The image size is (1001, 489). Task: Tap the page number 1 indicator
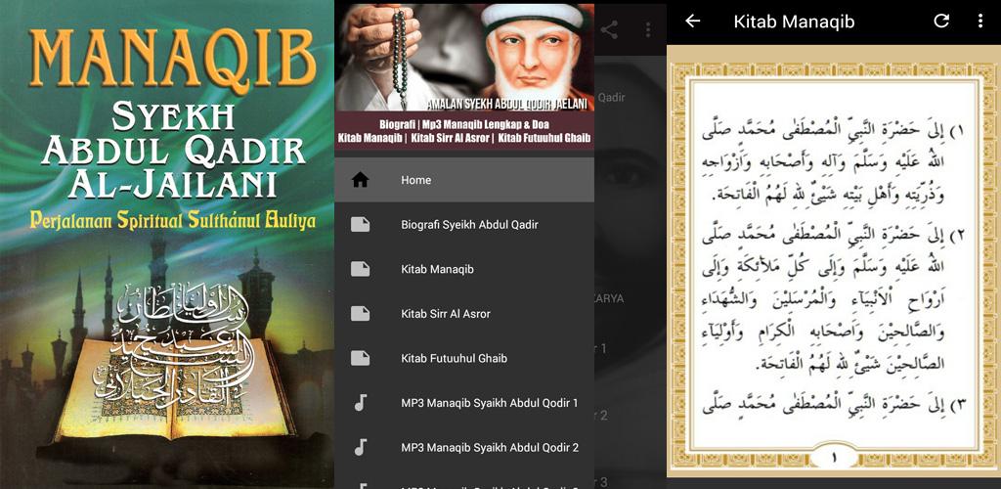click(x=834, y=457)
